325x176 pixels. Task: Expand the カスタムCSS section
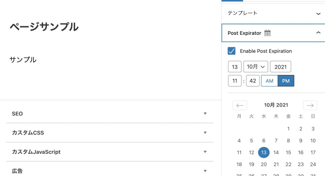205,133
